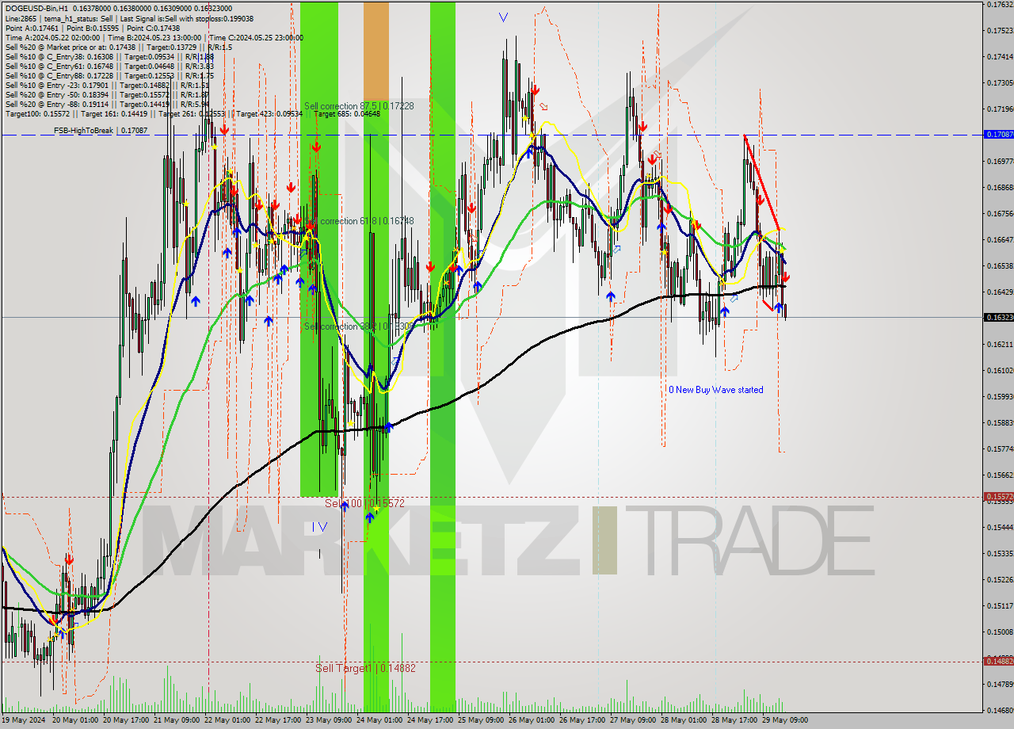Select the '22 May 17:00' time label
1014x729 pixels.
[x=278, y=720]
